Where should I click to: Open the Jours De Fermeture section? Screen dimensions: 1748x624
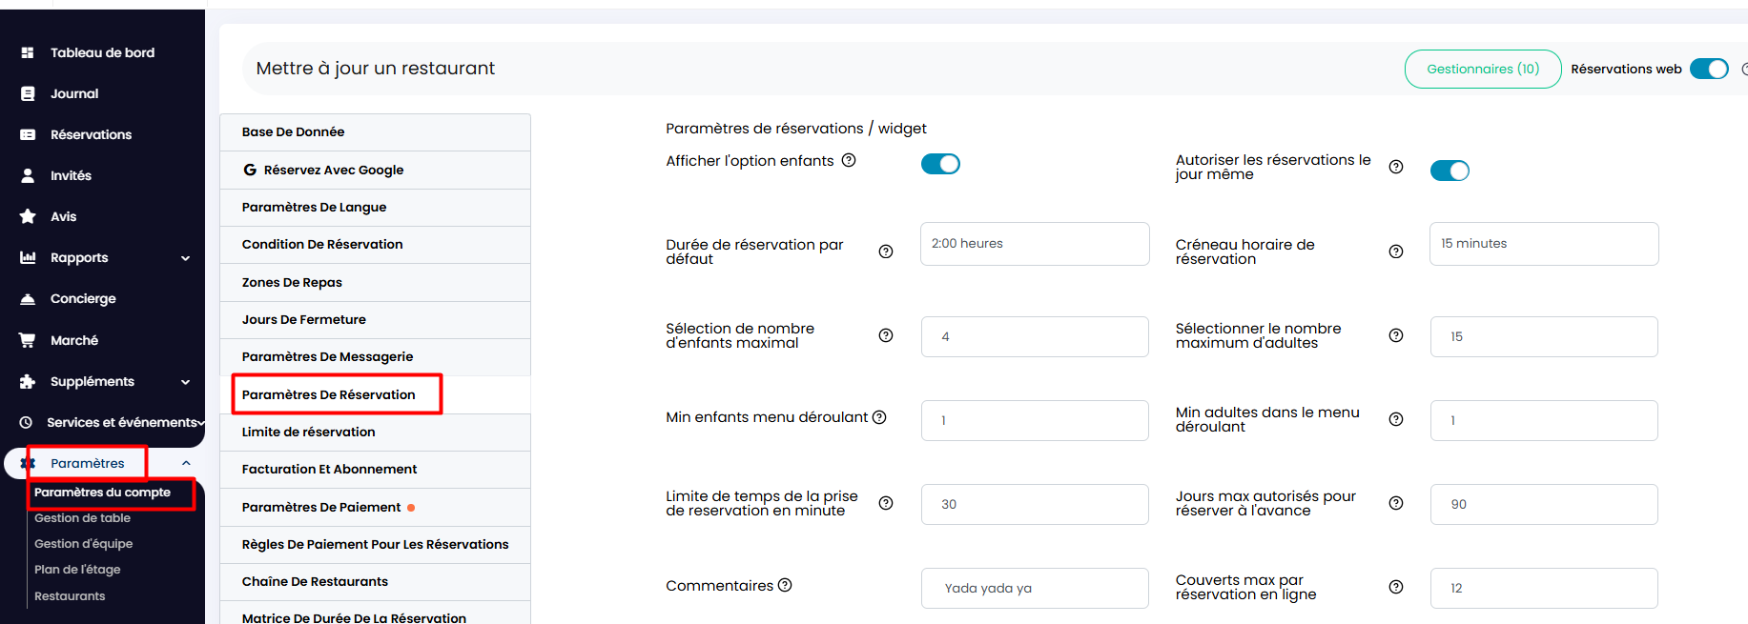375,319
